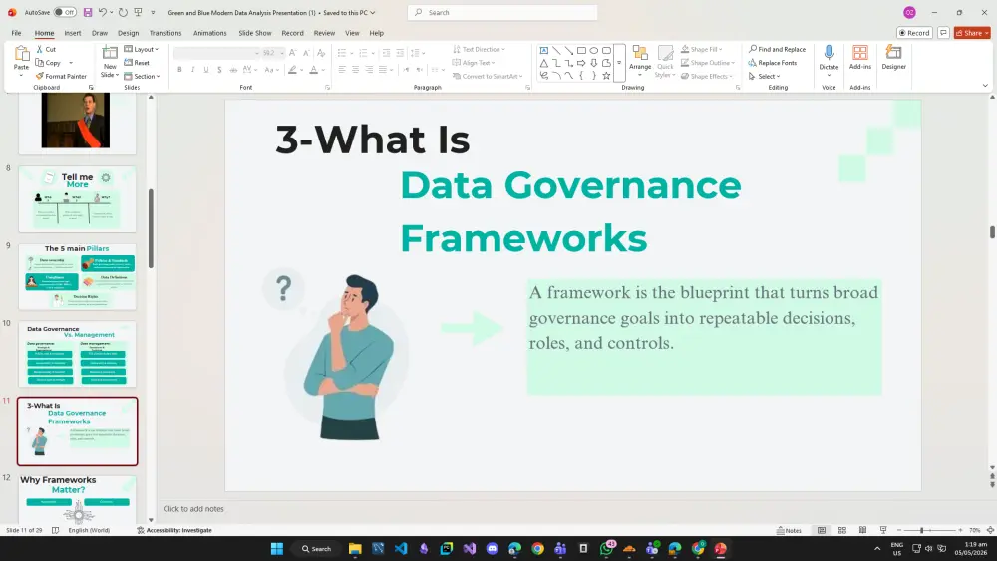Toggle Strikethrough formatting
This screenshot has width=997, height=561.
tap(233, 69)
